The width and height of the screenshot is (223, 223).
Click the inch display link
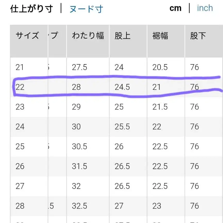coord(205,8)
